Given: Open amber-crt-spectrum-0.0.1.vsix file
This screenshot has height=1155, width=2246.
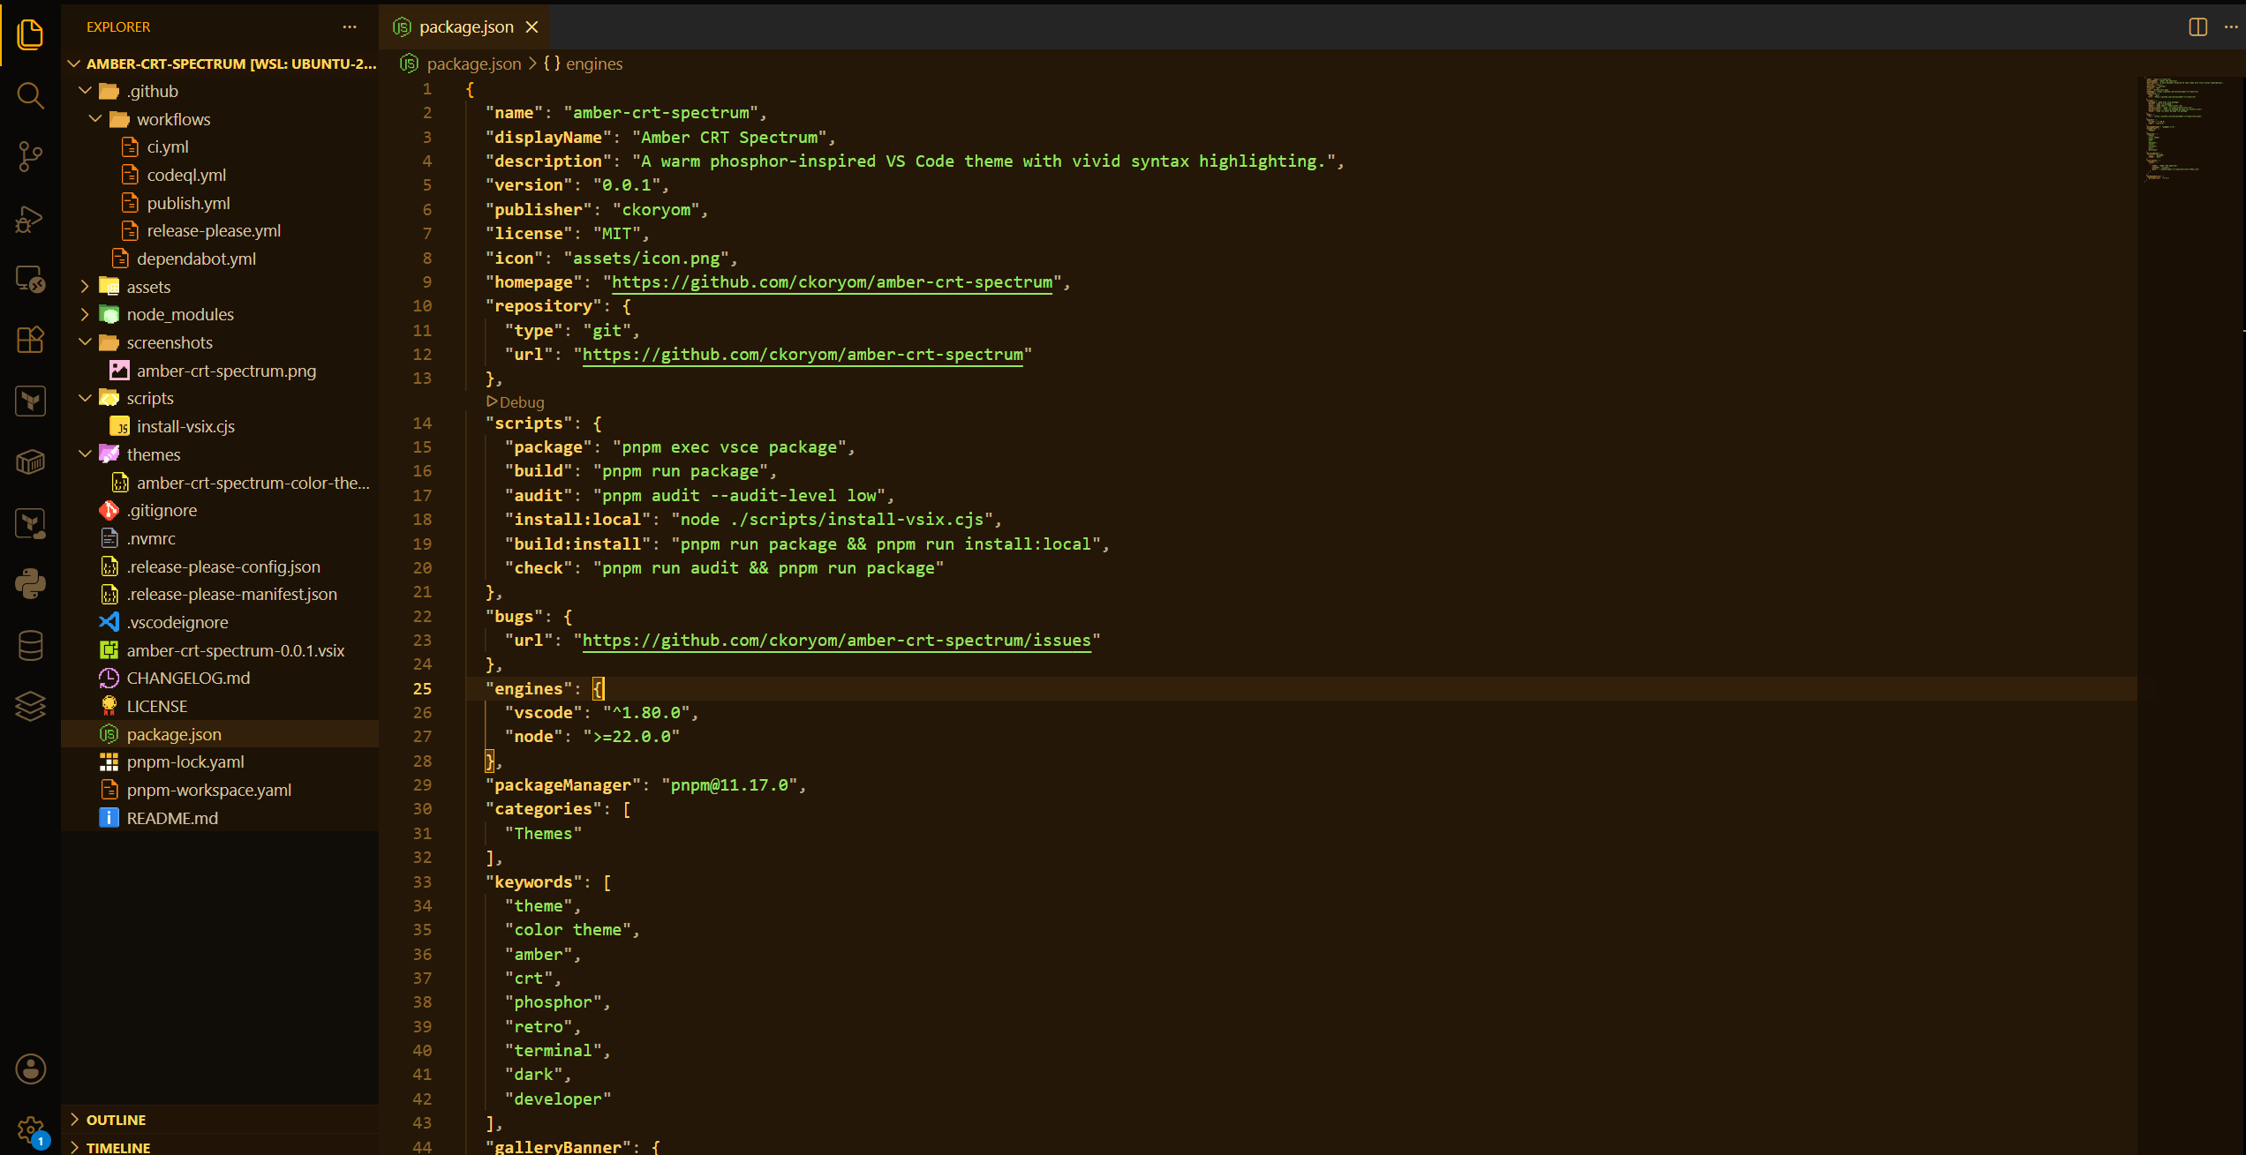Looking at the screenshot, I should (x=221, y=650).
